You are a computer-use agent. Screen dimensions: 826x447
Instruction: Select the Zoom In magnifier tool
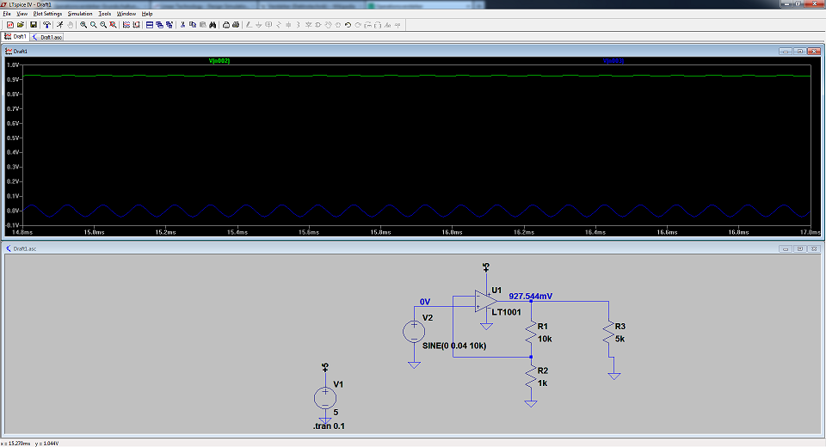point(83,25)
